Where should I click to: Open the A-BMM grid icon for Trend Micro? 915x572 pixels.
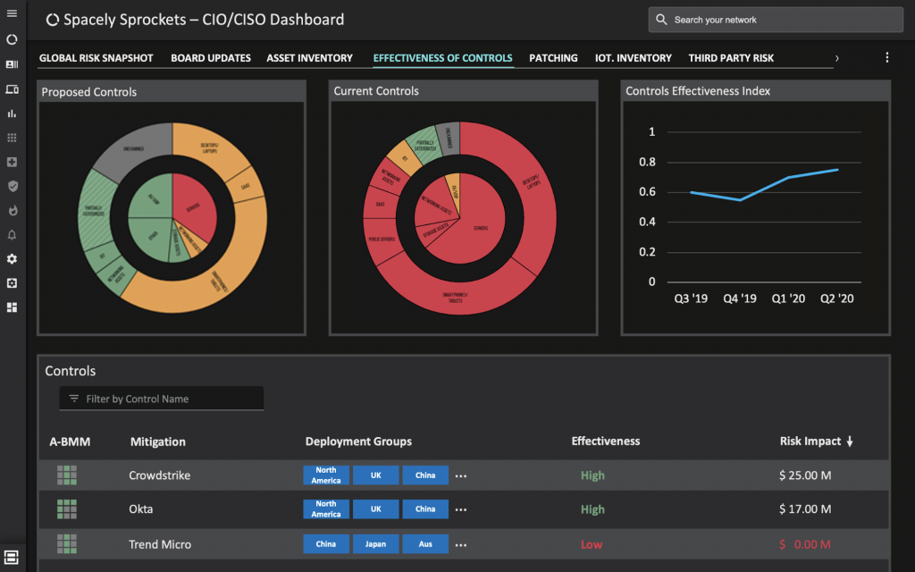(x=67, y=544)
